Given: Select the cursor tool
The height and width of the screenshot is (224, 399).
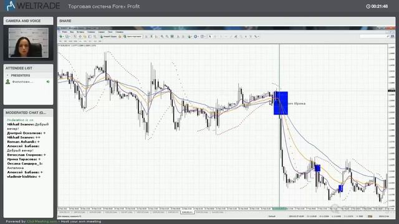Looking at the screenshot, I should click(x=210, y=37).
